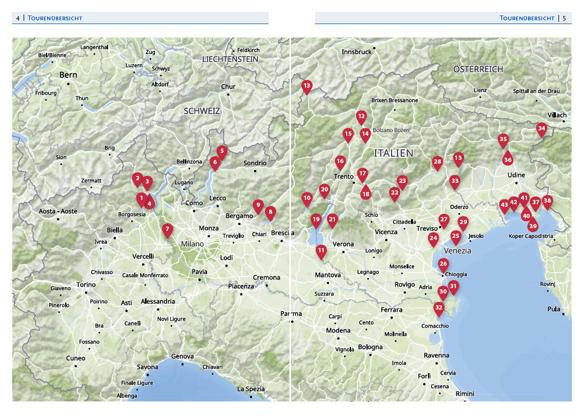Click the Innsbruck city label
This screenshot has height=417, width=581.
(356, 52)
